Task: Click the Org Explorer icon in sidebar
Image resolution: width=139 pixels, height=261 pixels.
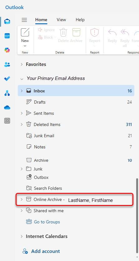Action: coord(7,93)
